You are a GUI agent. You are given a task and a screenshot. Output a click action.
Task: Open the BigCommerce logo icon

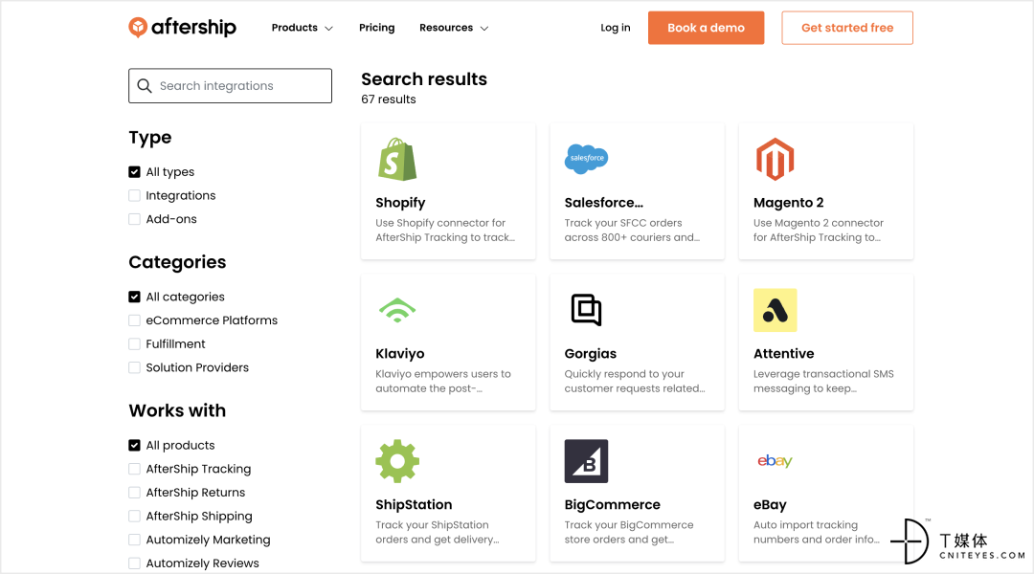pos(586,461)
